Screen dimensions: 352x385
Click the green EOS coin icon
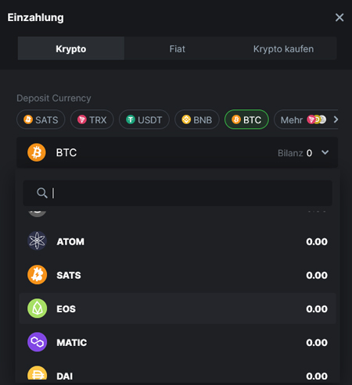tap(37, 308)
